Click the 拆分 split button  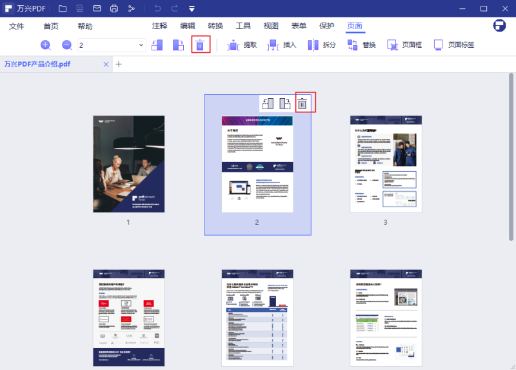(x=321, y=45)
